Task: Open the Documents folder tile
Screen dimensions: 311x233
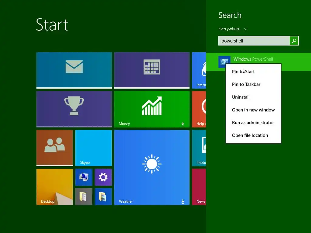Action: tap(84, 196)
